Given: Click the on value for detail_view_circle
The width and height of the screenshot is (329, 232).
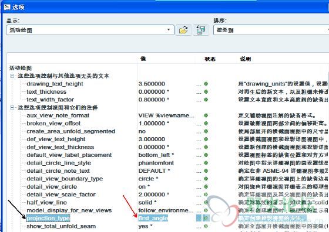Looking at the screenshot, I should (144, 187).
